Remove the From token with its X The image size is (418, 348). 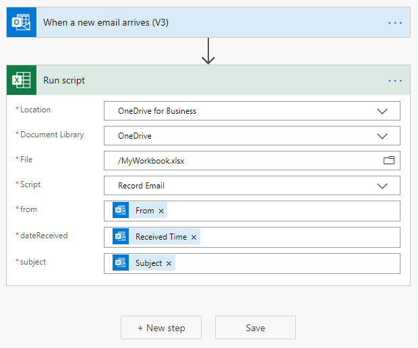click(161, 211)
